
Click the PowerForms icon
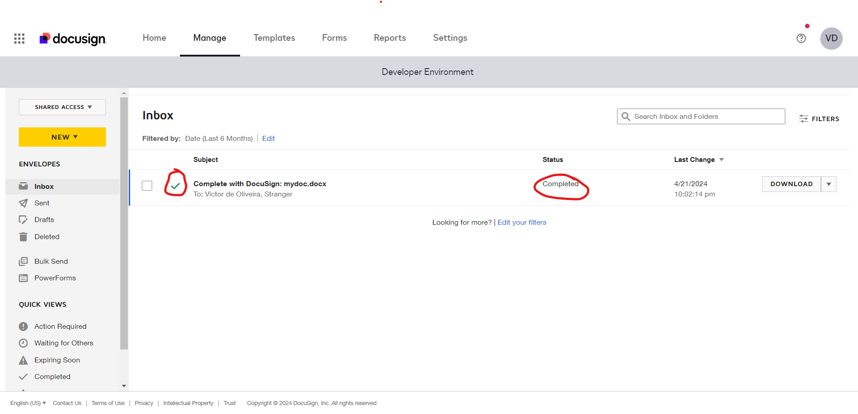pyautogui.click(x=23, y=278)
